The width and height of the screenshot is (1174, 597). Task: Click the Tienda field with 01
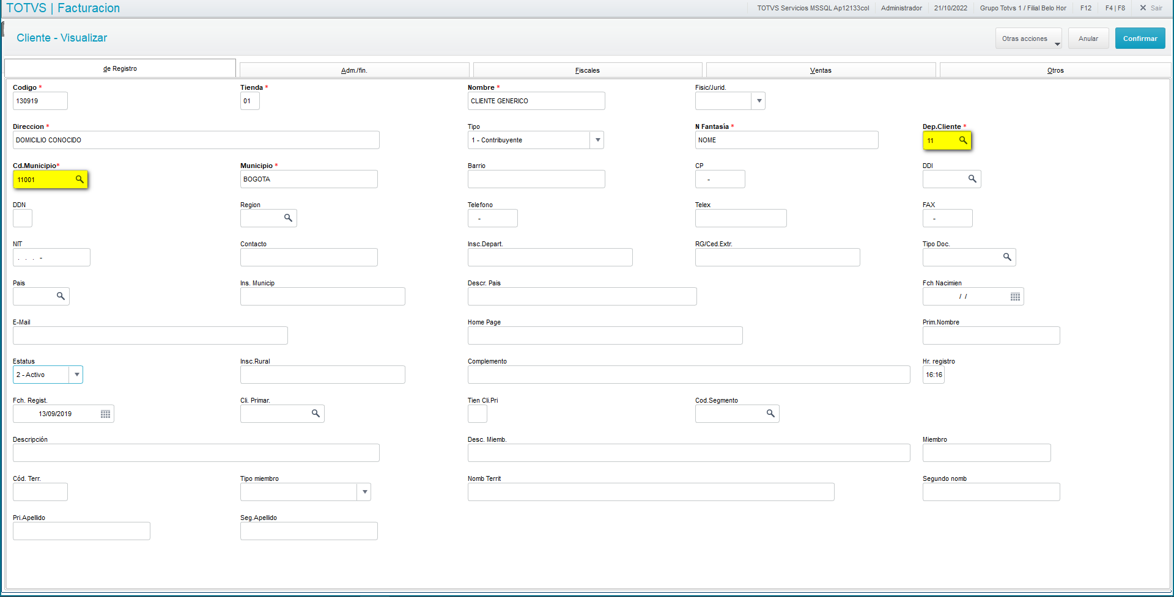click(x=250, y=101)
